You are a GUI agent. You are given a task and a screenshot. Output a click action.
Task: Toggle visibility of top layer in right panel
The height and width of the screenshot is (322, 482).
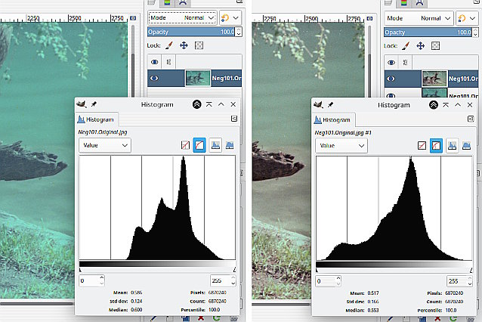tap(391, 79)
